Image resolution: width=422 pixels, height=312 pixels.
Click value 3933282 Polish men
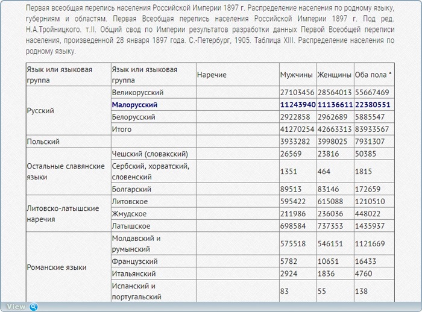(x=295, y=142)
